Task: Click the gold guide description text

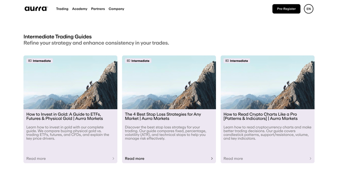Action: coord(68,133)
